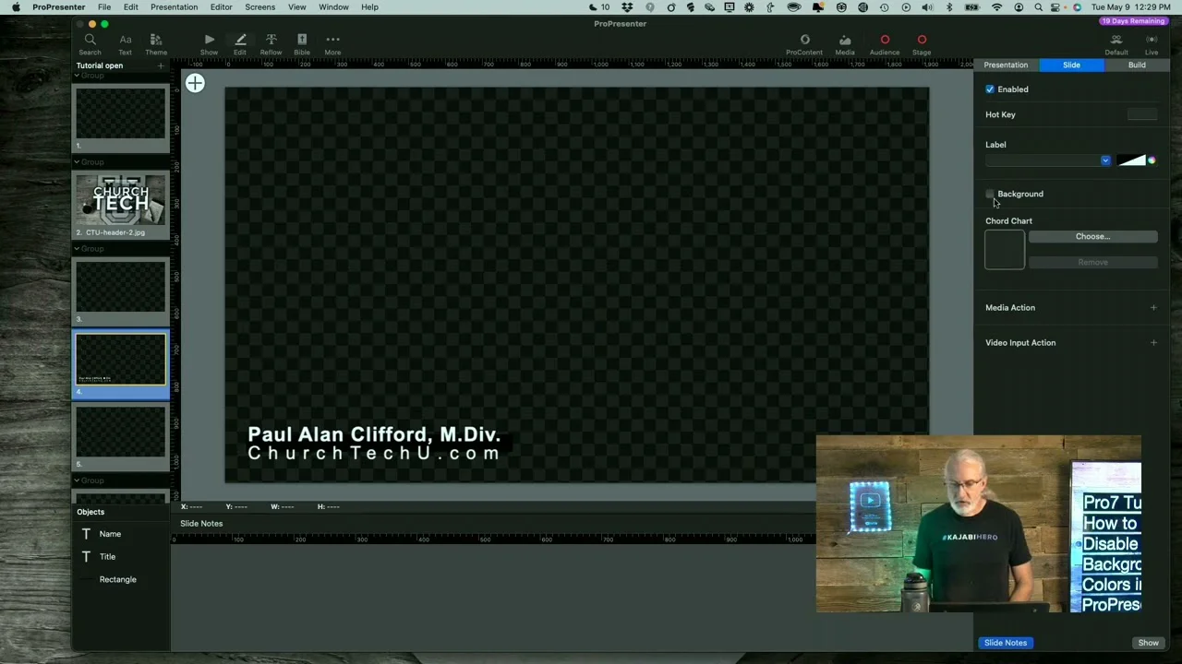Click the Chord Chart preview box
Image resolution: width=1182 pixels, height=664 pixels.
point(1005,250)
